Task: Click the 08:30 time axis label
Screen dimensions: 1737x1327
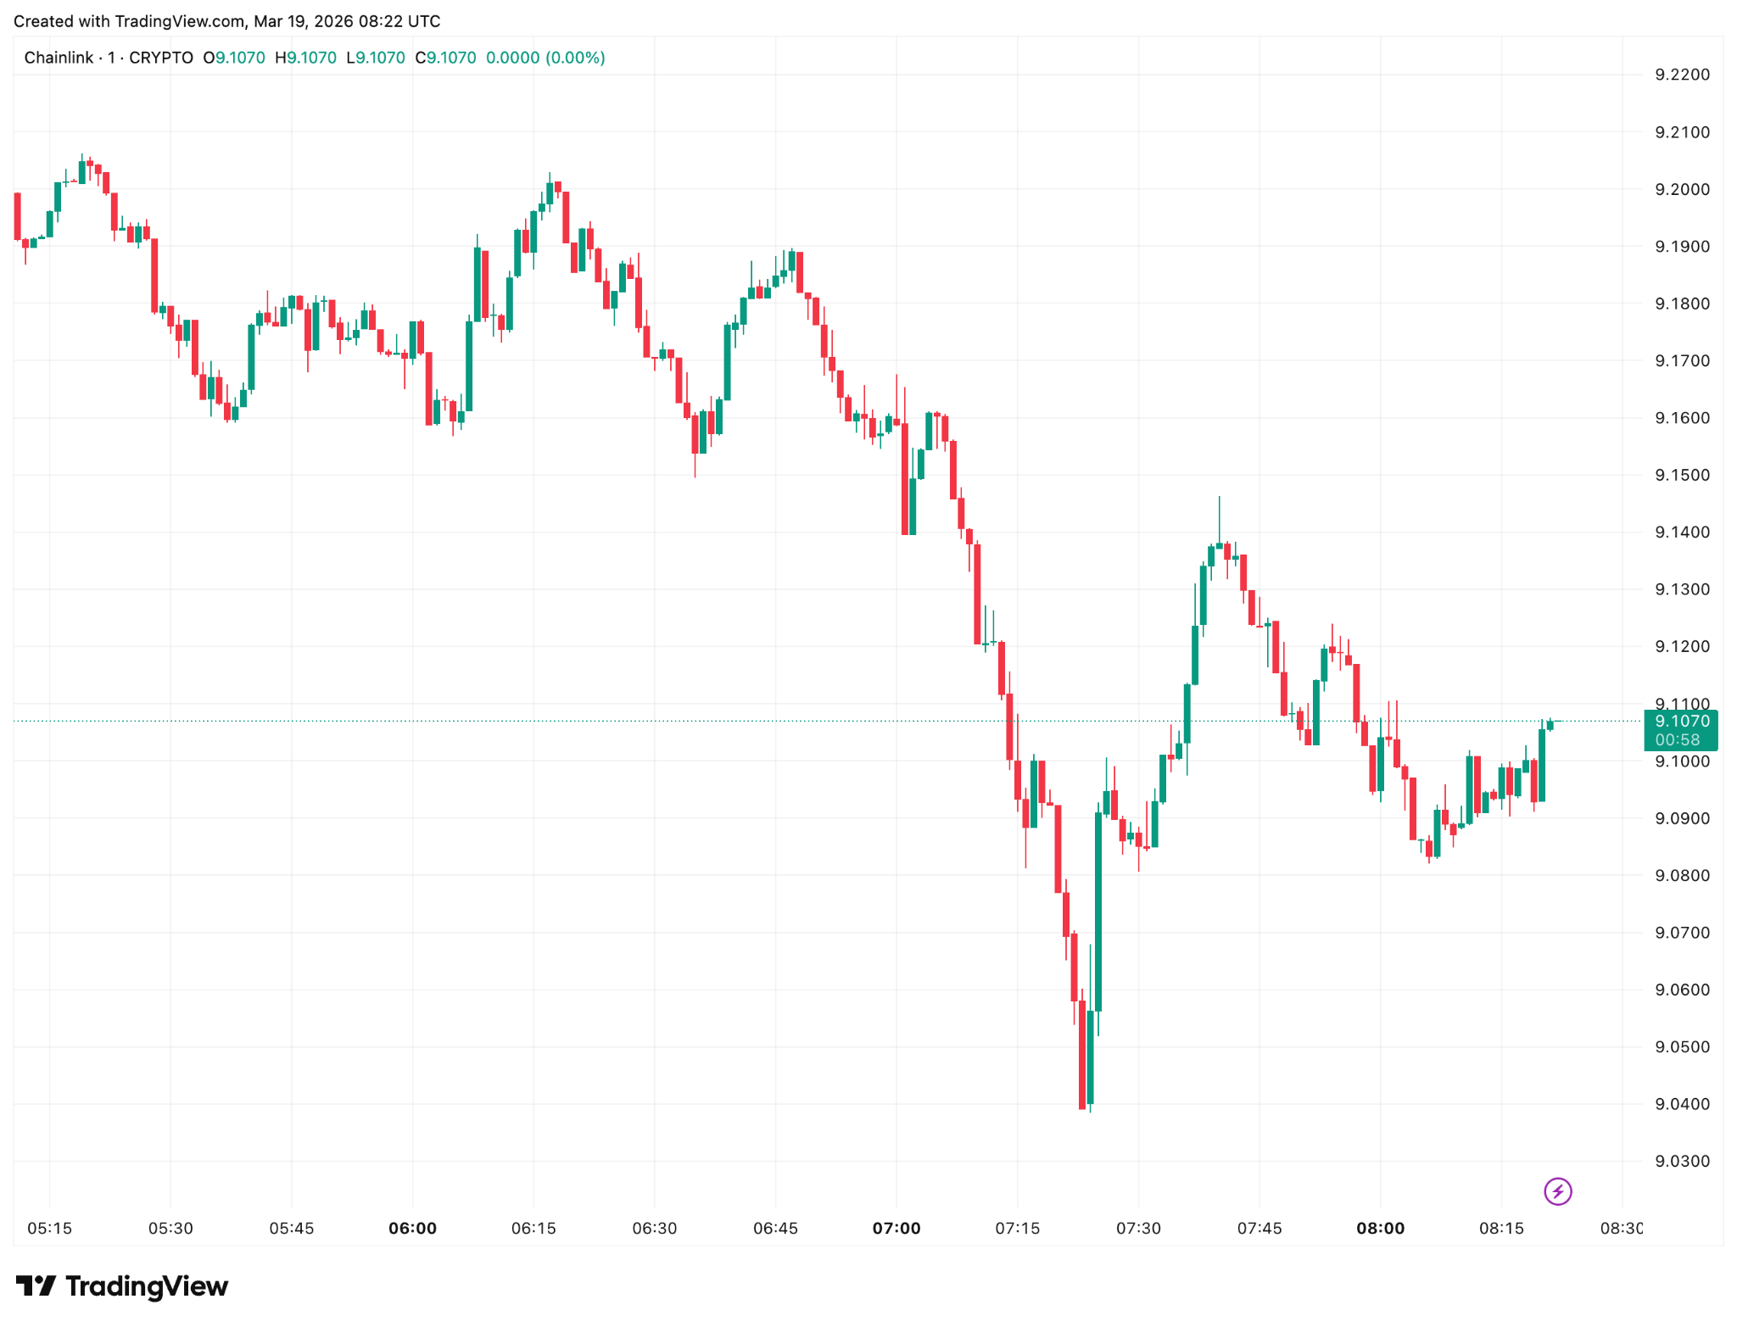Action: pyautogui.click(x=1621, y=1229)
